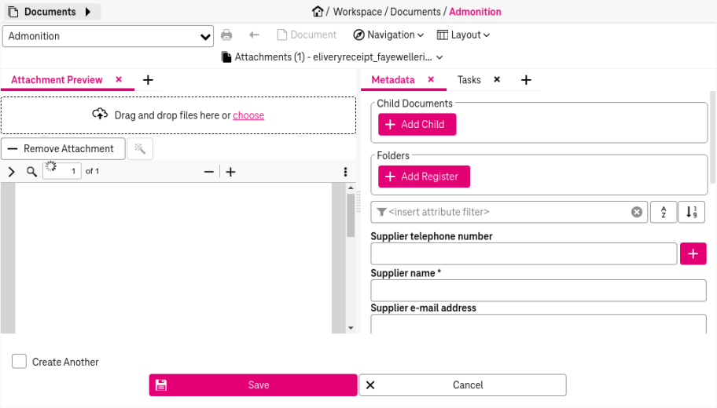Open the search magnifier in the preview toolbar
717x408 pixels.
[31, 172]
